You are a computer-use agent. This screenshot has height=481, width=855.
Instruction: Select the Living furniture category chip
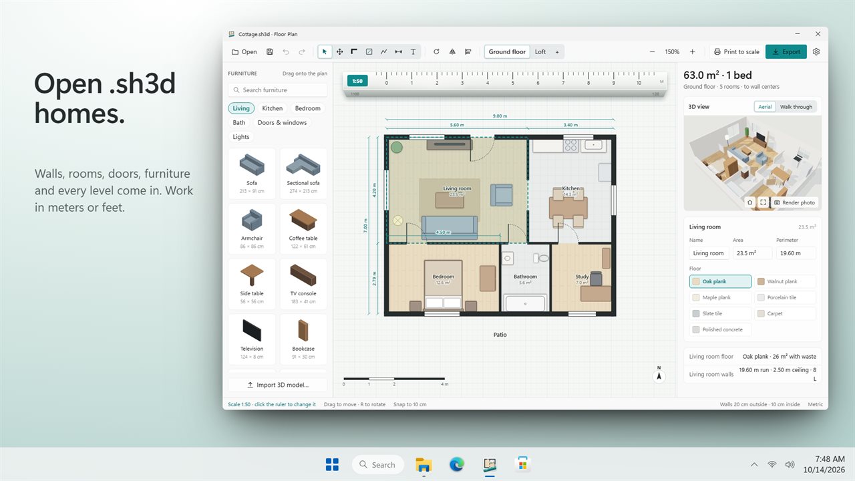click(241, 108)
